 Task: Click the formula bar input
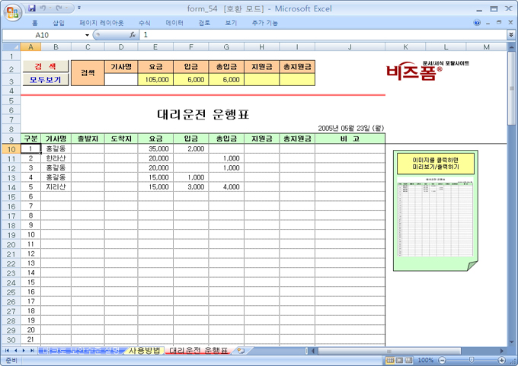tap(323, 35)
